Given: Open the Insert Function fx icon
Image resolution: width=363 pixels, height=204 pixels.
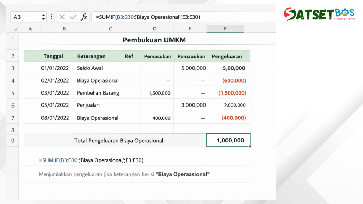Looking at the screenshot, I should click(x=84, y=17).
